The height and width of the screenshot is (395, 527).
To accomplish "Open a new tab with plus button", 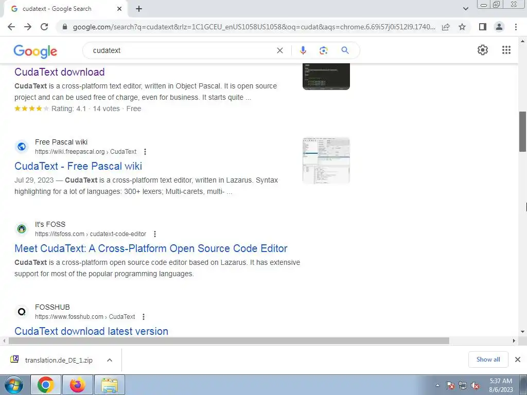I will (139, 9).
